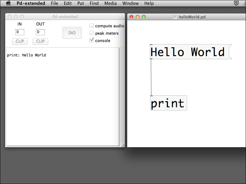
Task: Open the Pd-extended application menu
Action: tap(31, 3)
